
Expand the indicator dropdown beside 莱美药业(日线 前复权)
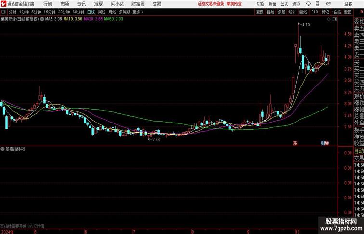pyautogui.click(x=42, y=19)
